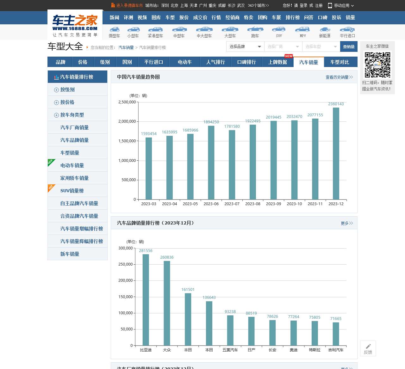Click the 移动应用 phone icon

point(330,5)
